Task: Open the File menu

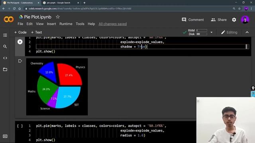Action: point(20,24)
